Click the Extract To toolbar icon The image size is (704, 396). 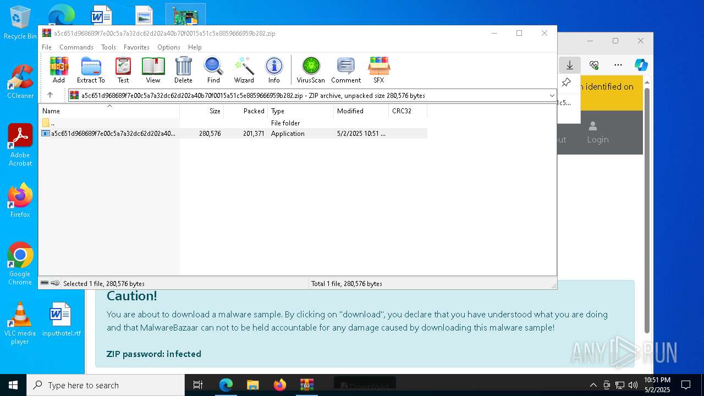[91, 70]
